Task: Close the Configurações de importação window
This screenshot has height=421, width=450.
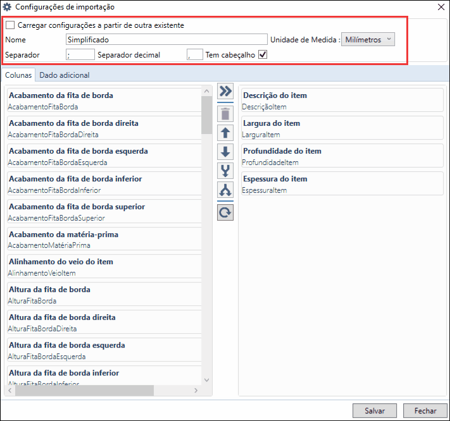Action: pos(441,7)
